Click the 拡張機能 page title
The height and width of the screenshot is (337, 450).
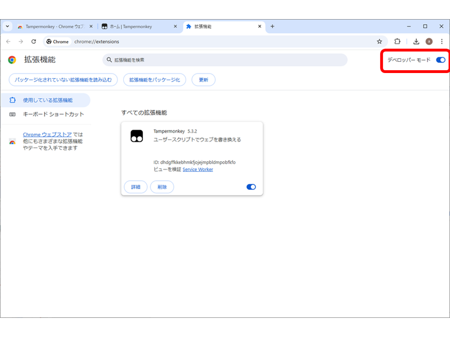(40, 60)
